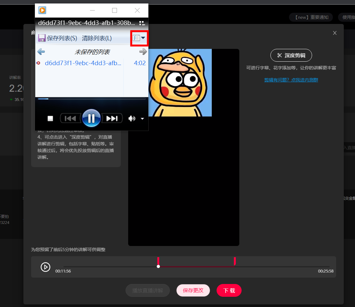The height and width of the screenshot is (307, 355).
Task: Go to the previous list with back arrow
Action: point(41,52)
